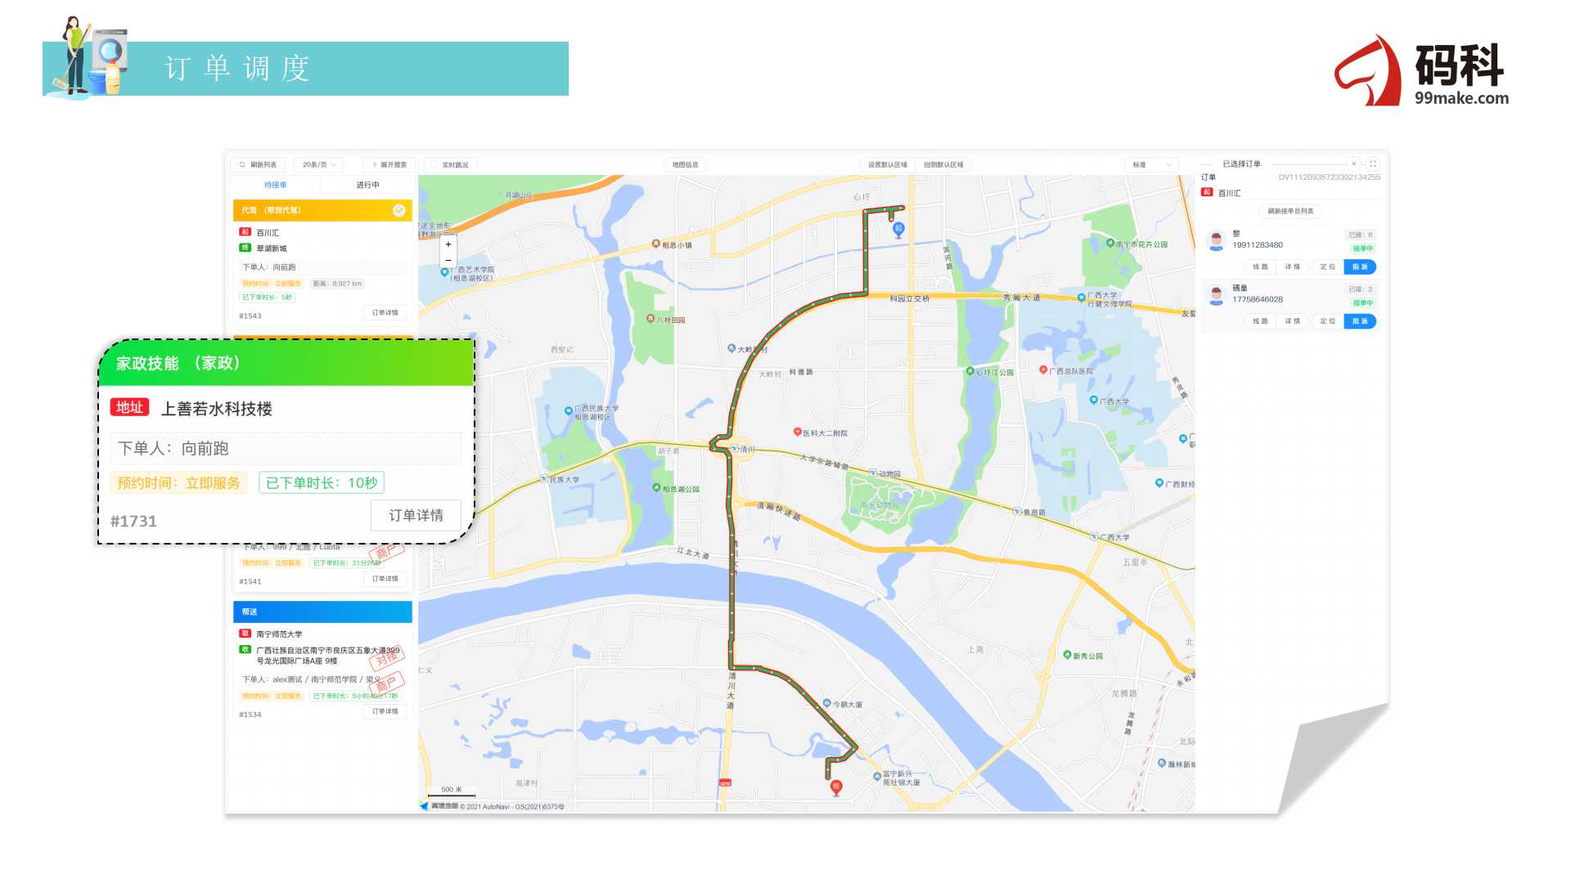Open 订单详情 for order #1541
Image resolution: width=1571 pixels, height=883 pixels.
[385, 578]
